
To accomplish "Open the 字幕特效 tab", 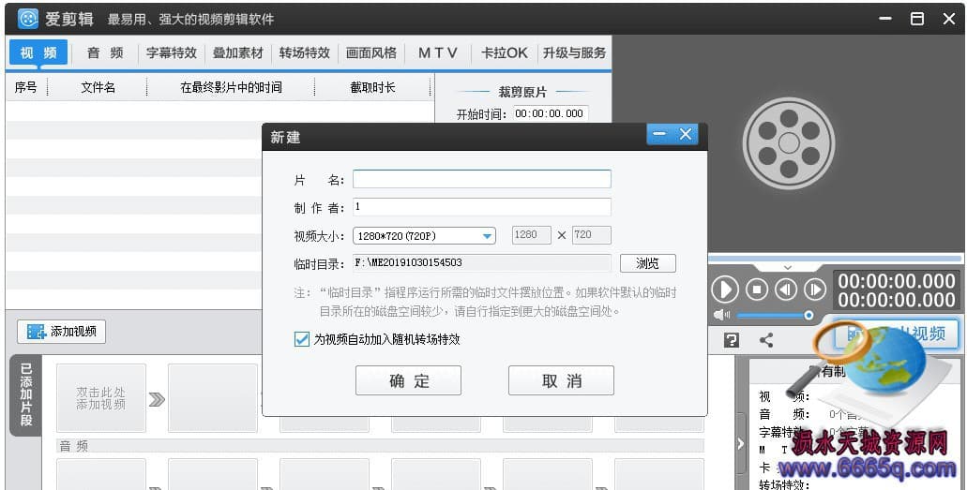I will point(172,53).
